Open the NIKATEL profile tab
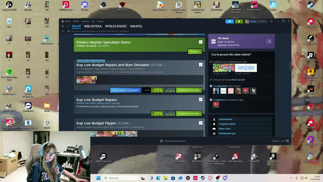Image resolution: width=323 pixels, height=182 pixels. pos(136,26)
